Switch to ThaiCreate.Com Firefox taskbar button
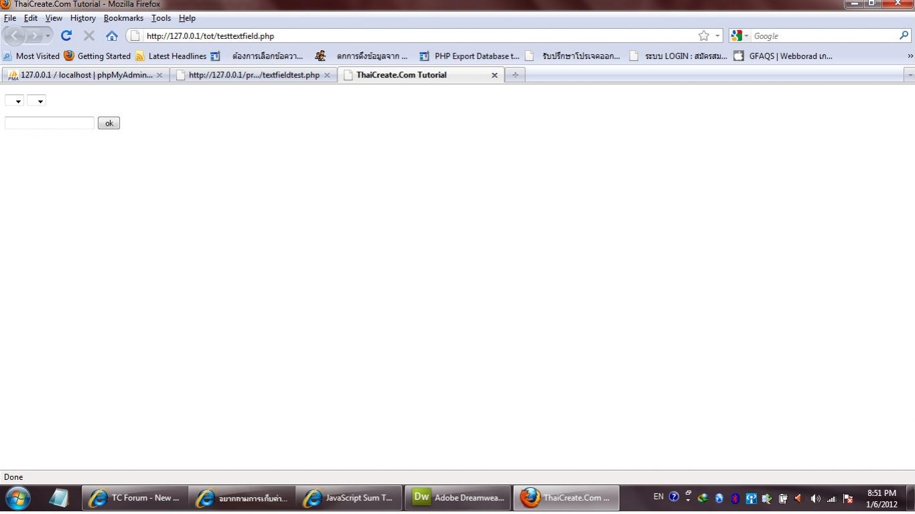 [x=566, y=498]
